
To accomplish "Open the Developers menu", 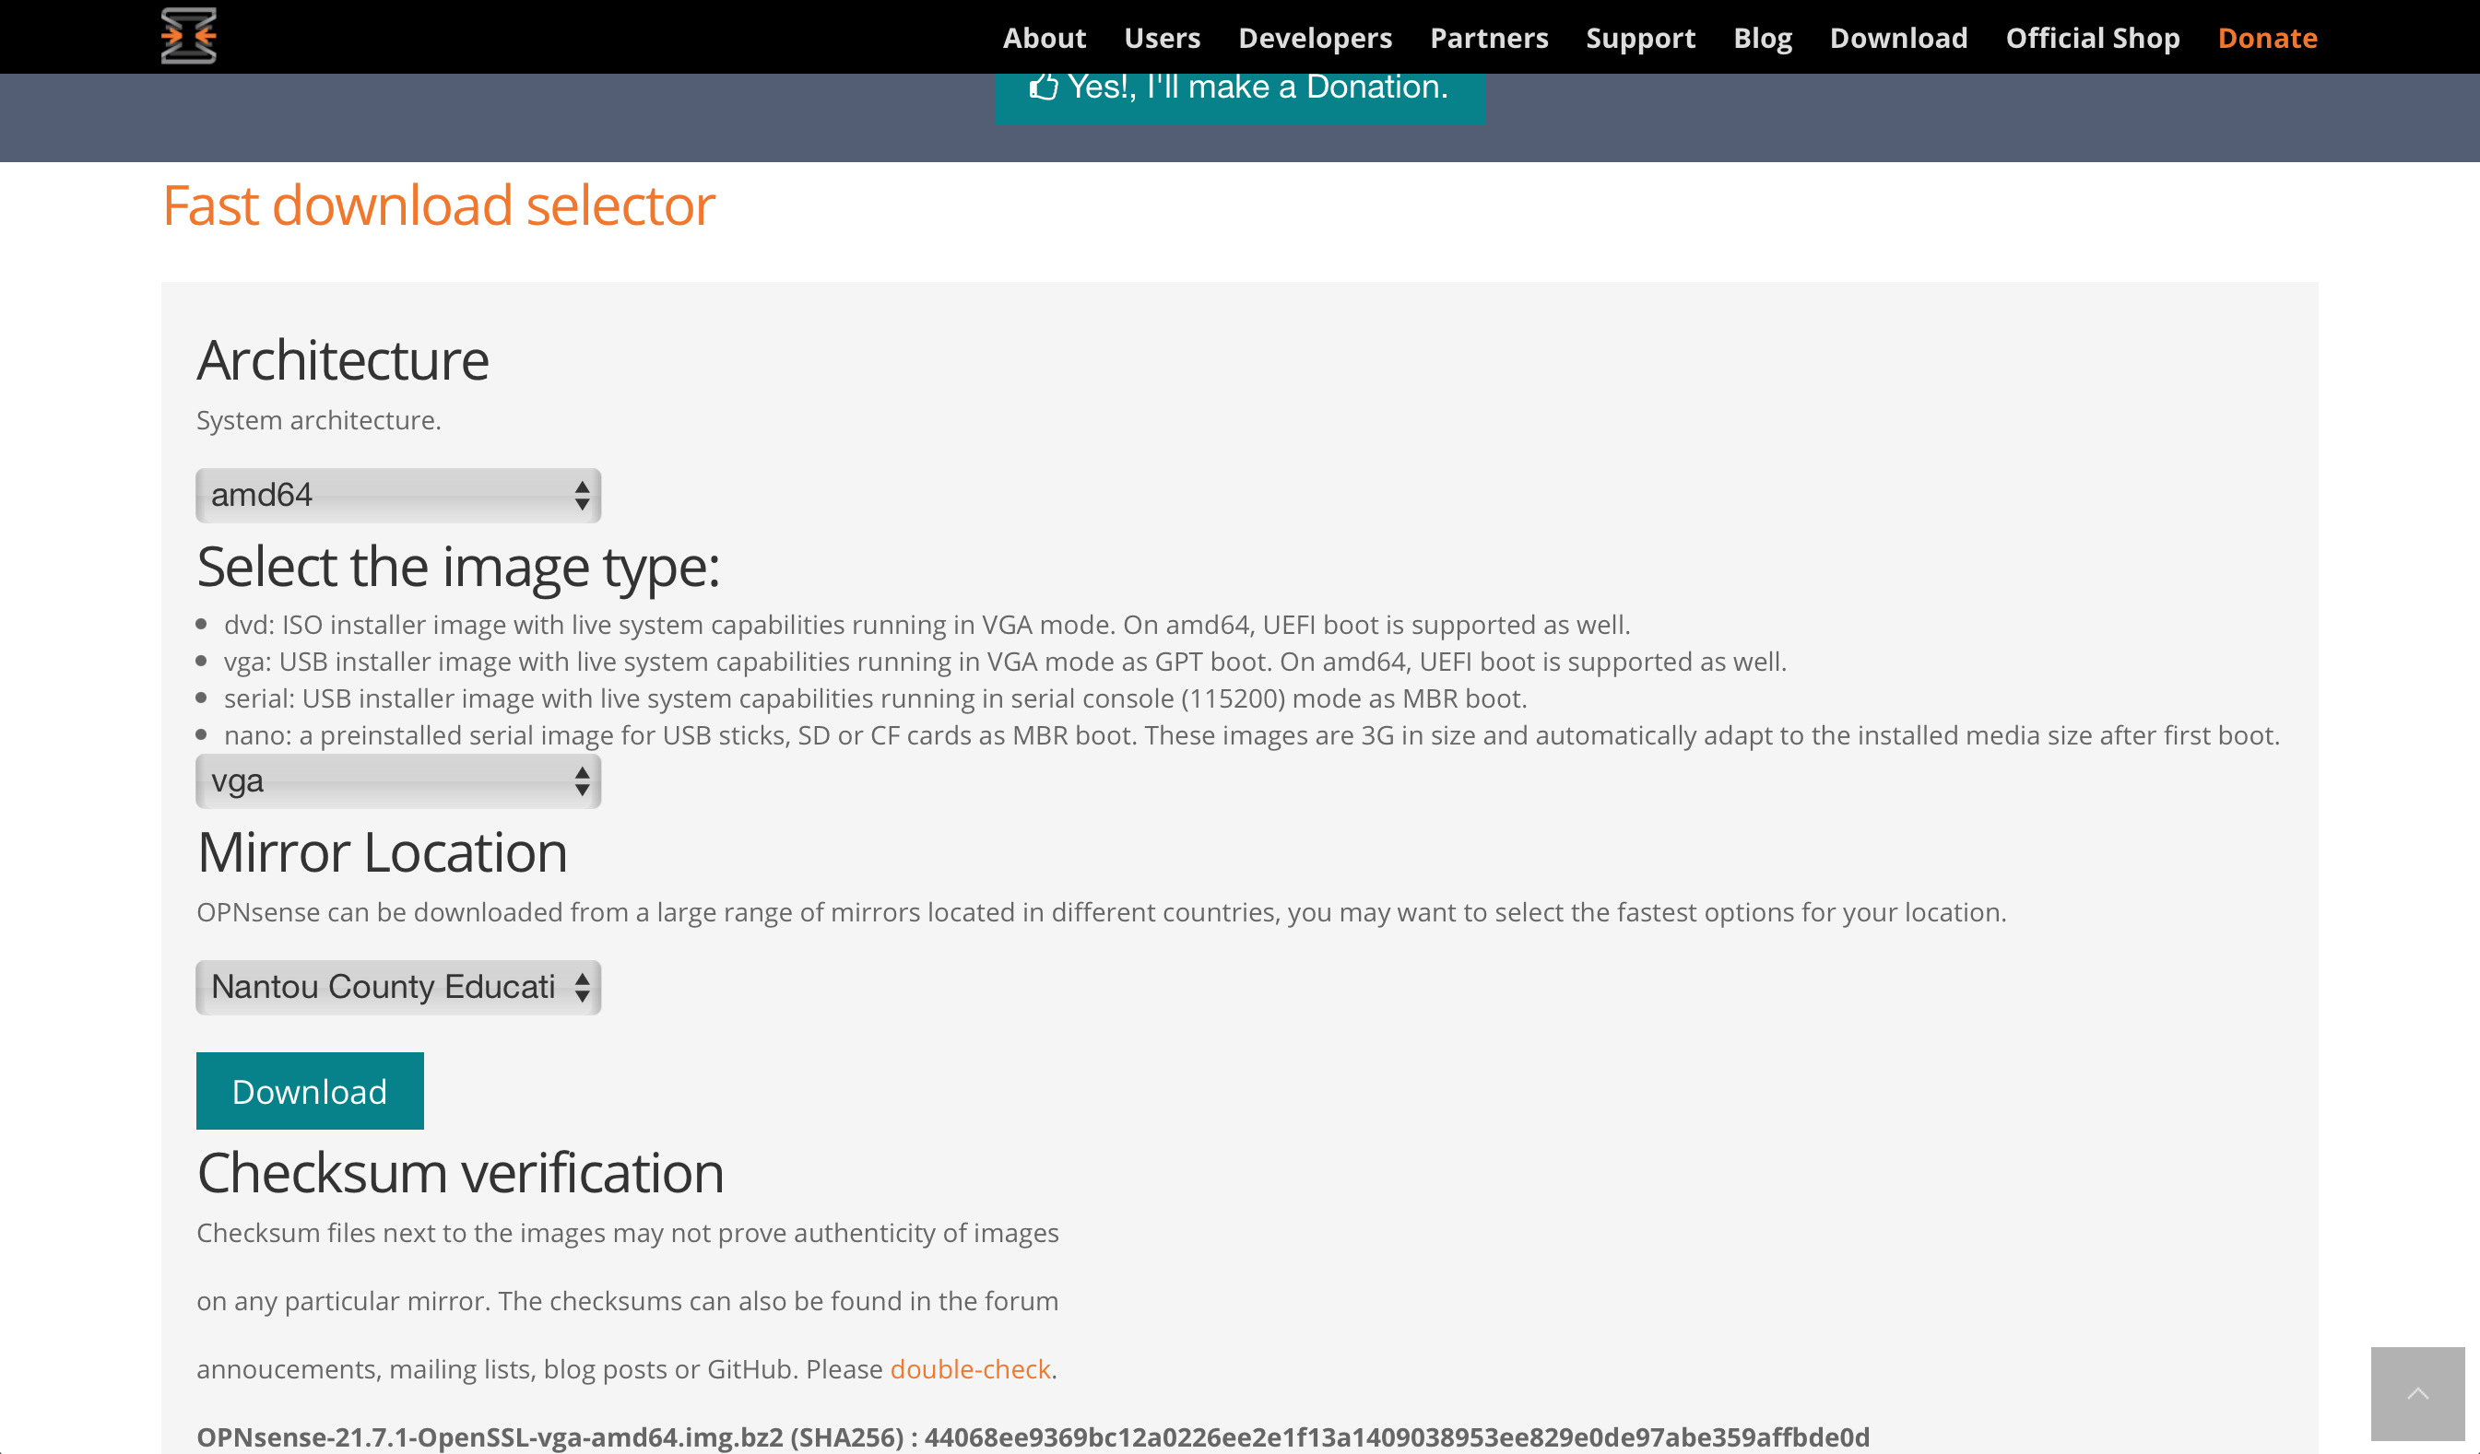I will (x=1315, y=38).
